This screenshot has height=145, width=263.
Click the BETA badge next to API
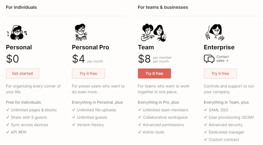point(22,132)
